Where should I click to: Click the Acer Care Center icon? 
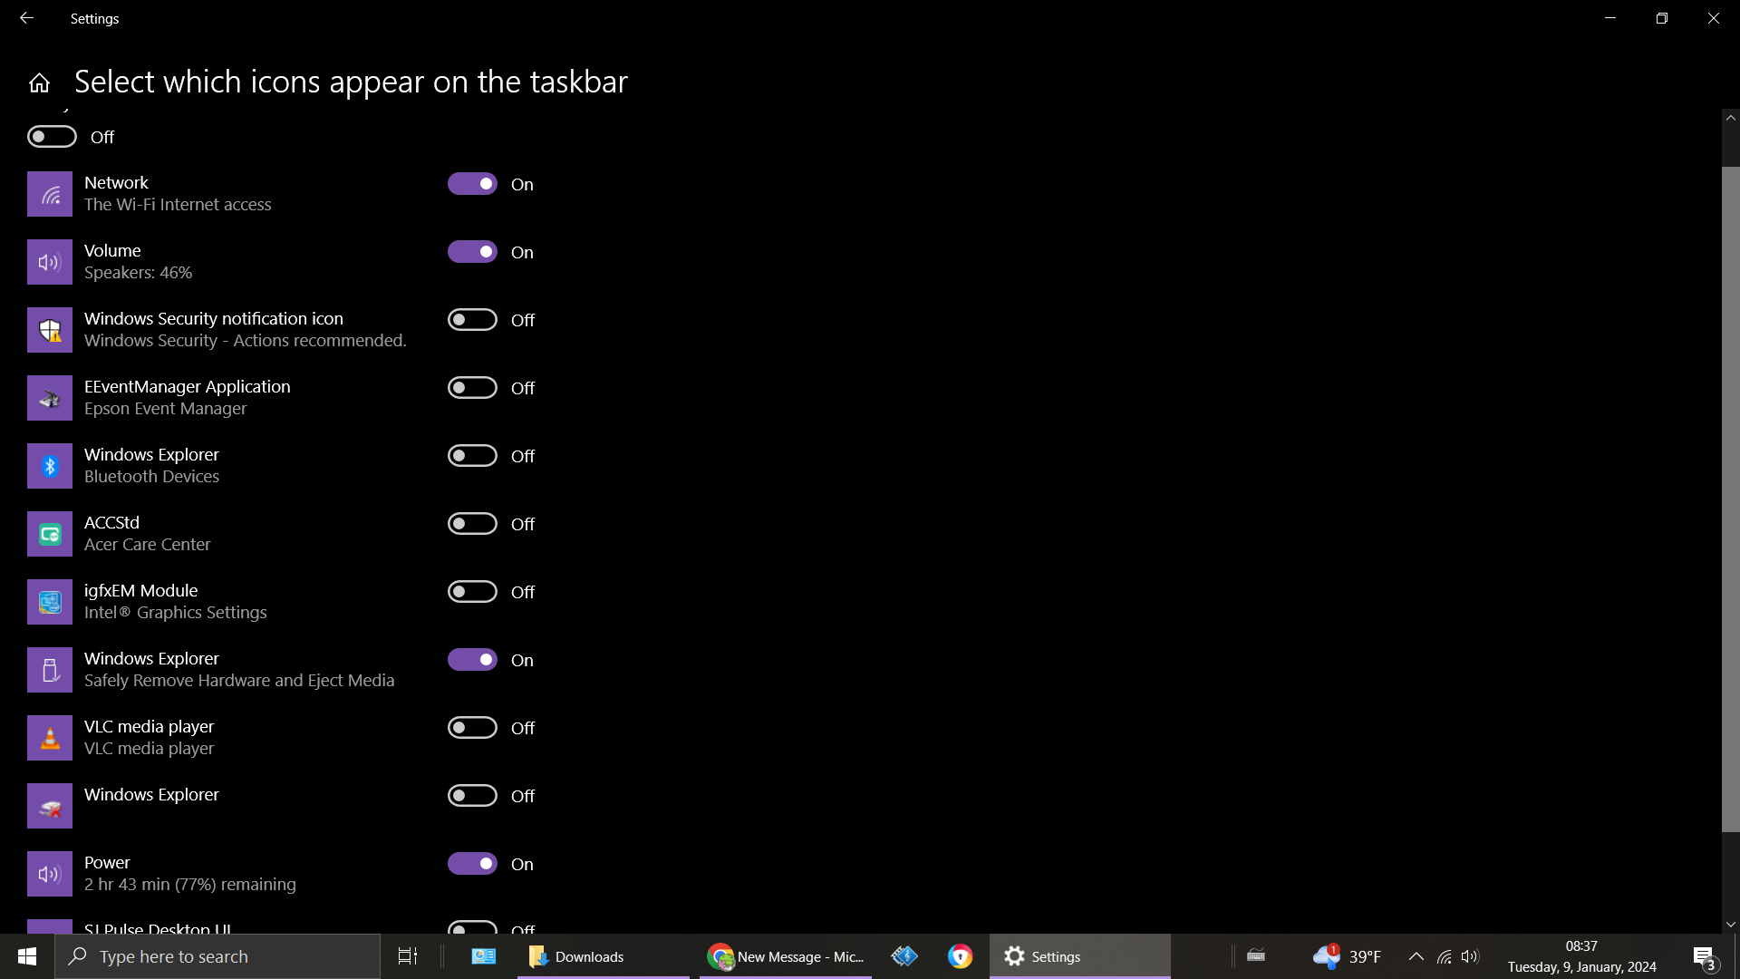(49, 533)
